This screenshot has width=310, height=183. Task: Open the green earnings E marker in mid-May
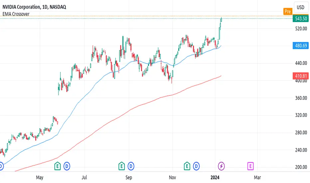[57, 166]
